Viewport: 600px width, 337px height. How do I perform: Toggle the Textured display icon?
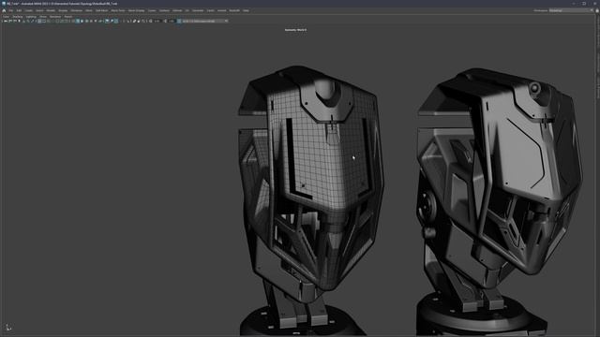(x=91, y=21)
